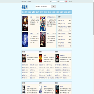Focus the book search input field
94x94 pixels.
[43, 7]
